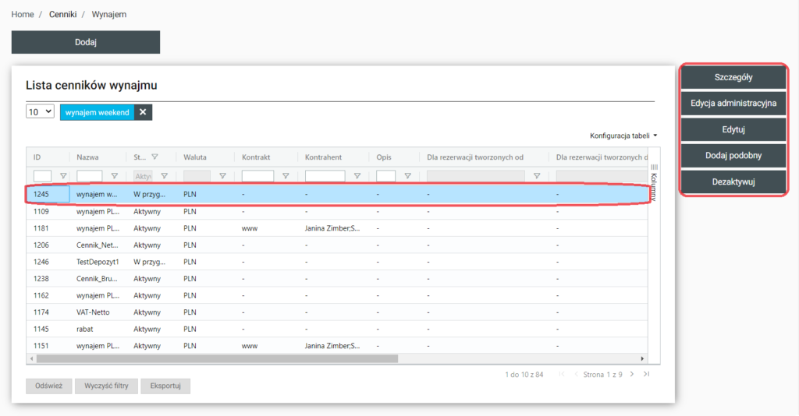Open the Cenniki breadcrumb link
The image size is (799, 416).
(x=65, y=15)
